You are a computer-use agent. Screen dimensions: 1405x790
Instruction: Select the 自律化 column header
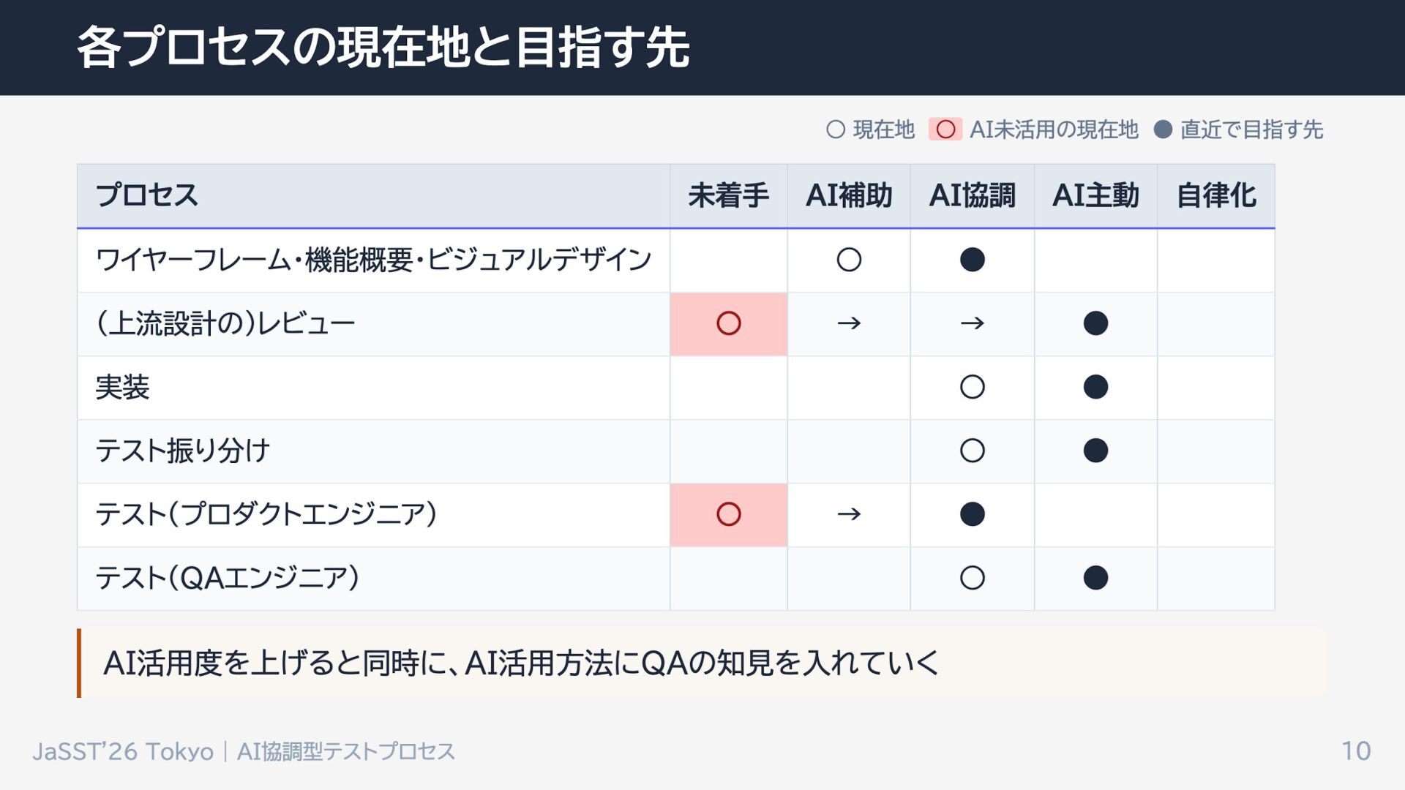coord(1215,195)
